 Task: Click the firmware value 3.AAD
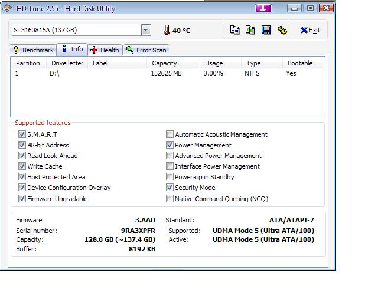[145, 220]
